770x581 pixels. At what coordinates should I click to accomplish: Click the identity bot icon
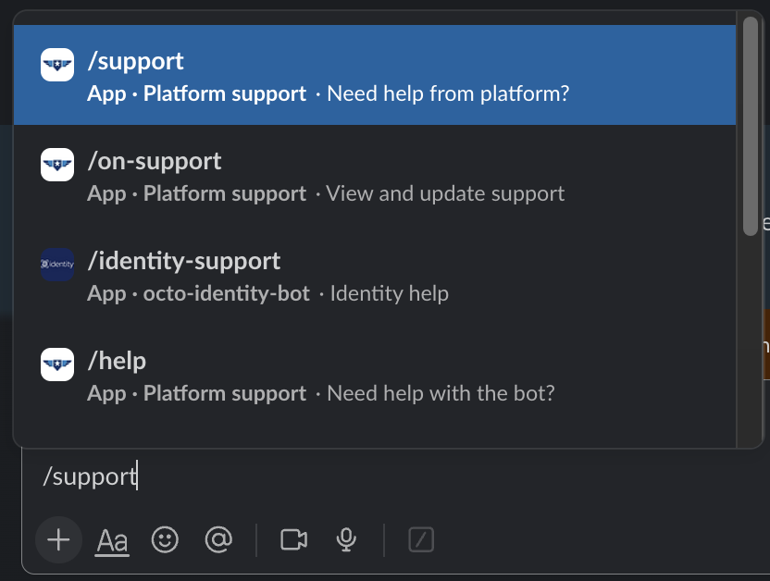[x=57, y=265]
